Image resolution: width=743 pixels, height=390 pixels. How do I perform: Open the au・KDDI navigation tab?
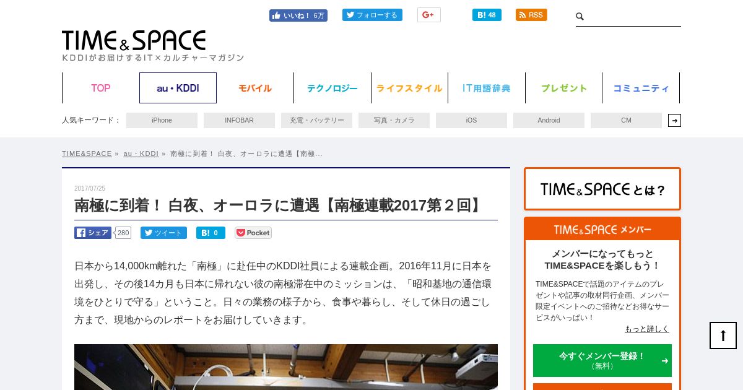[178, 88]
